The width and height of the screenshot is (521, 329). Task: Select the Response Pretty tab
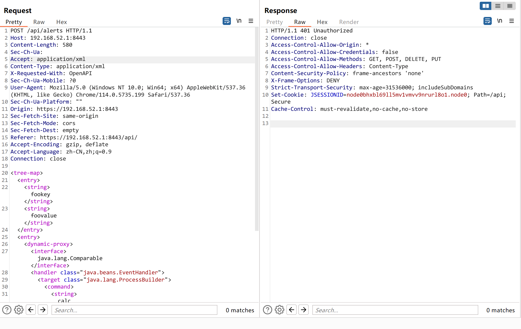[x=275, y=22]
